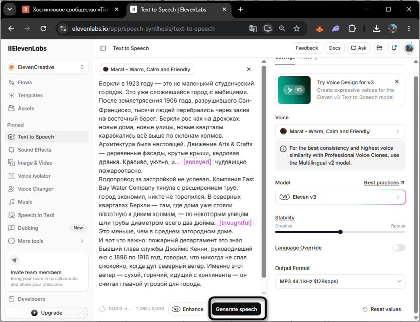
Task: Click Enhance button
Action: pos(188,309)
